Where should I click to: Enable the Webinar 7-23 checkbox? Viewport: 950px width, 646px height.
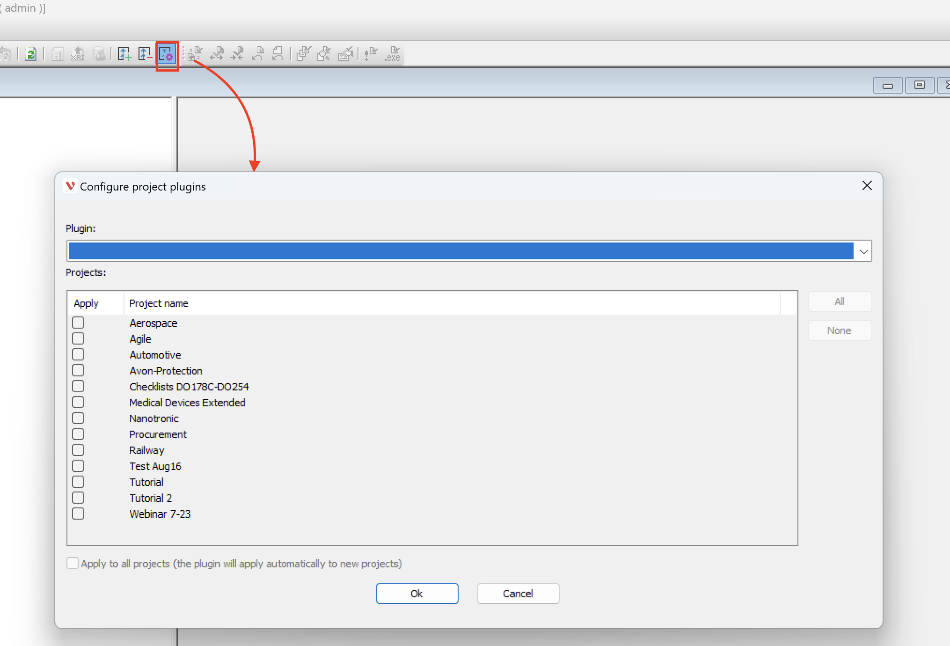point(78,514)
